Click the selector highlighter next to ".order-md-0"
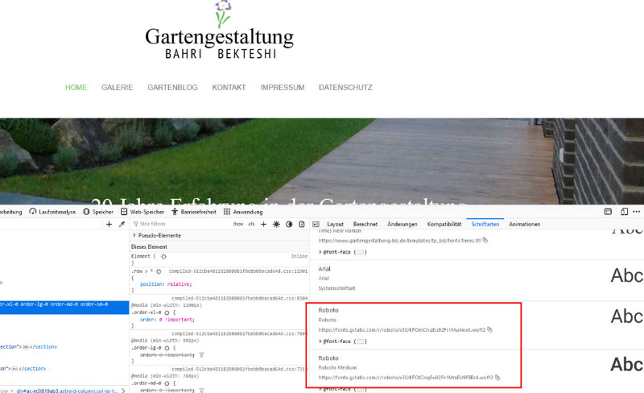Screen dimensions: 644x393 [167, 383]
